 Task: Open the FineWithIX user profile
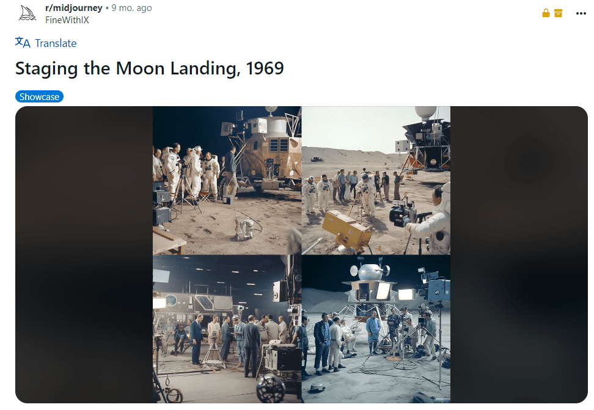67,20
